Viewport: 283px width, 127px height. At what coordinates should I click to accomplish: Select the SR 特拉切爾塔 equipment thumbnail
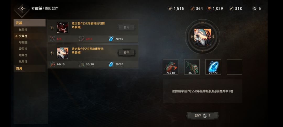tap(63, 27)
